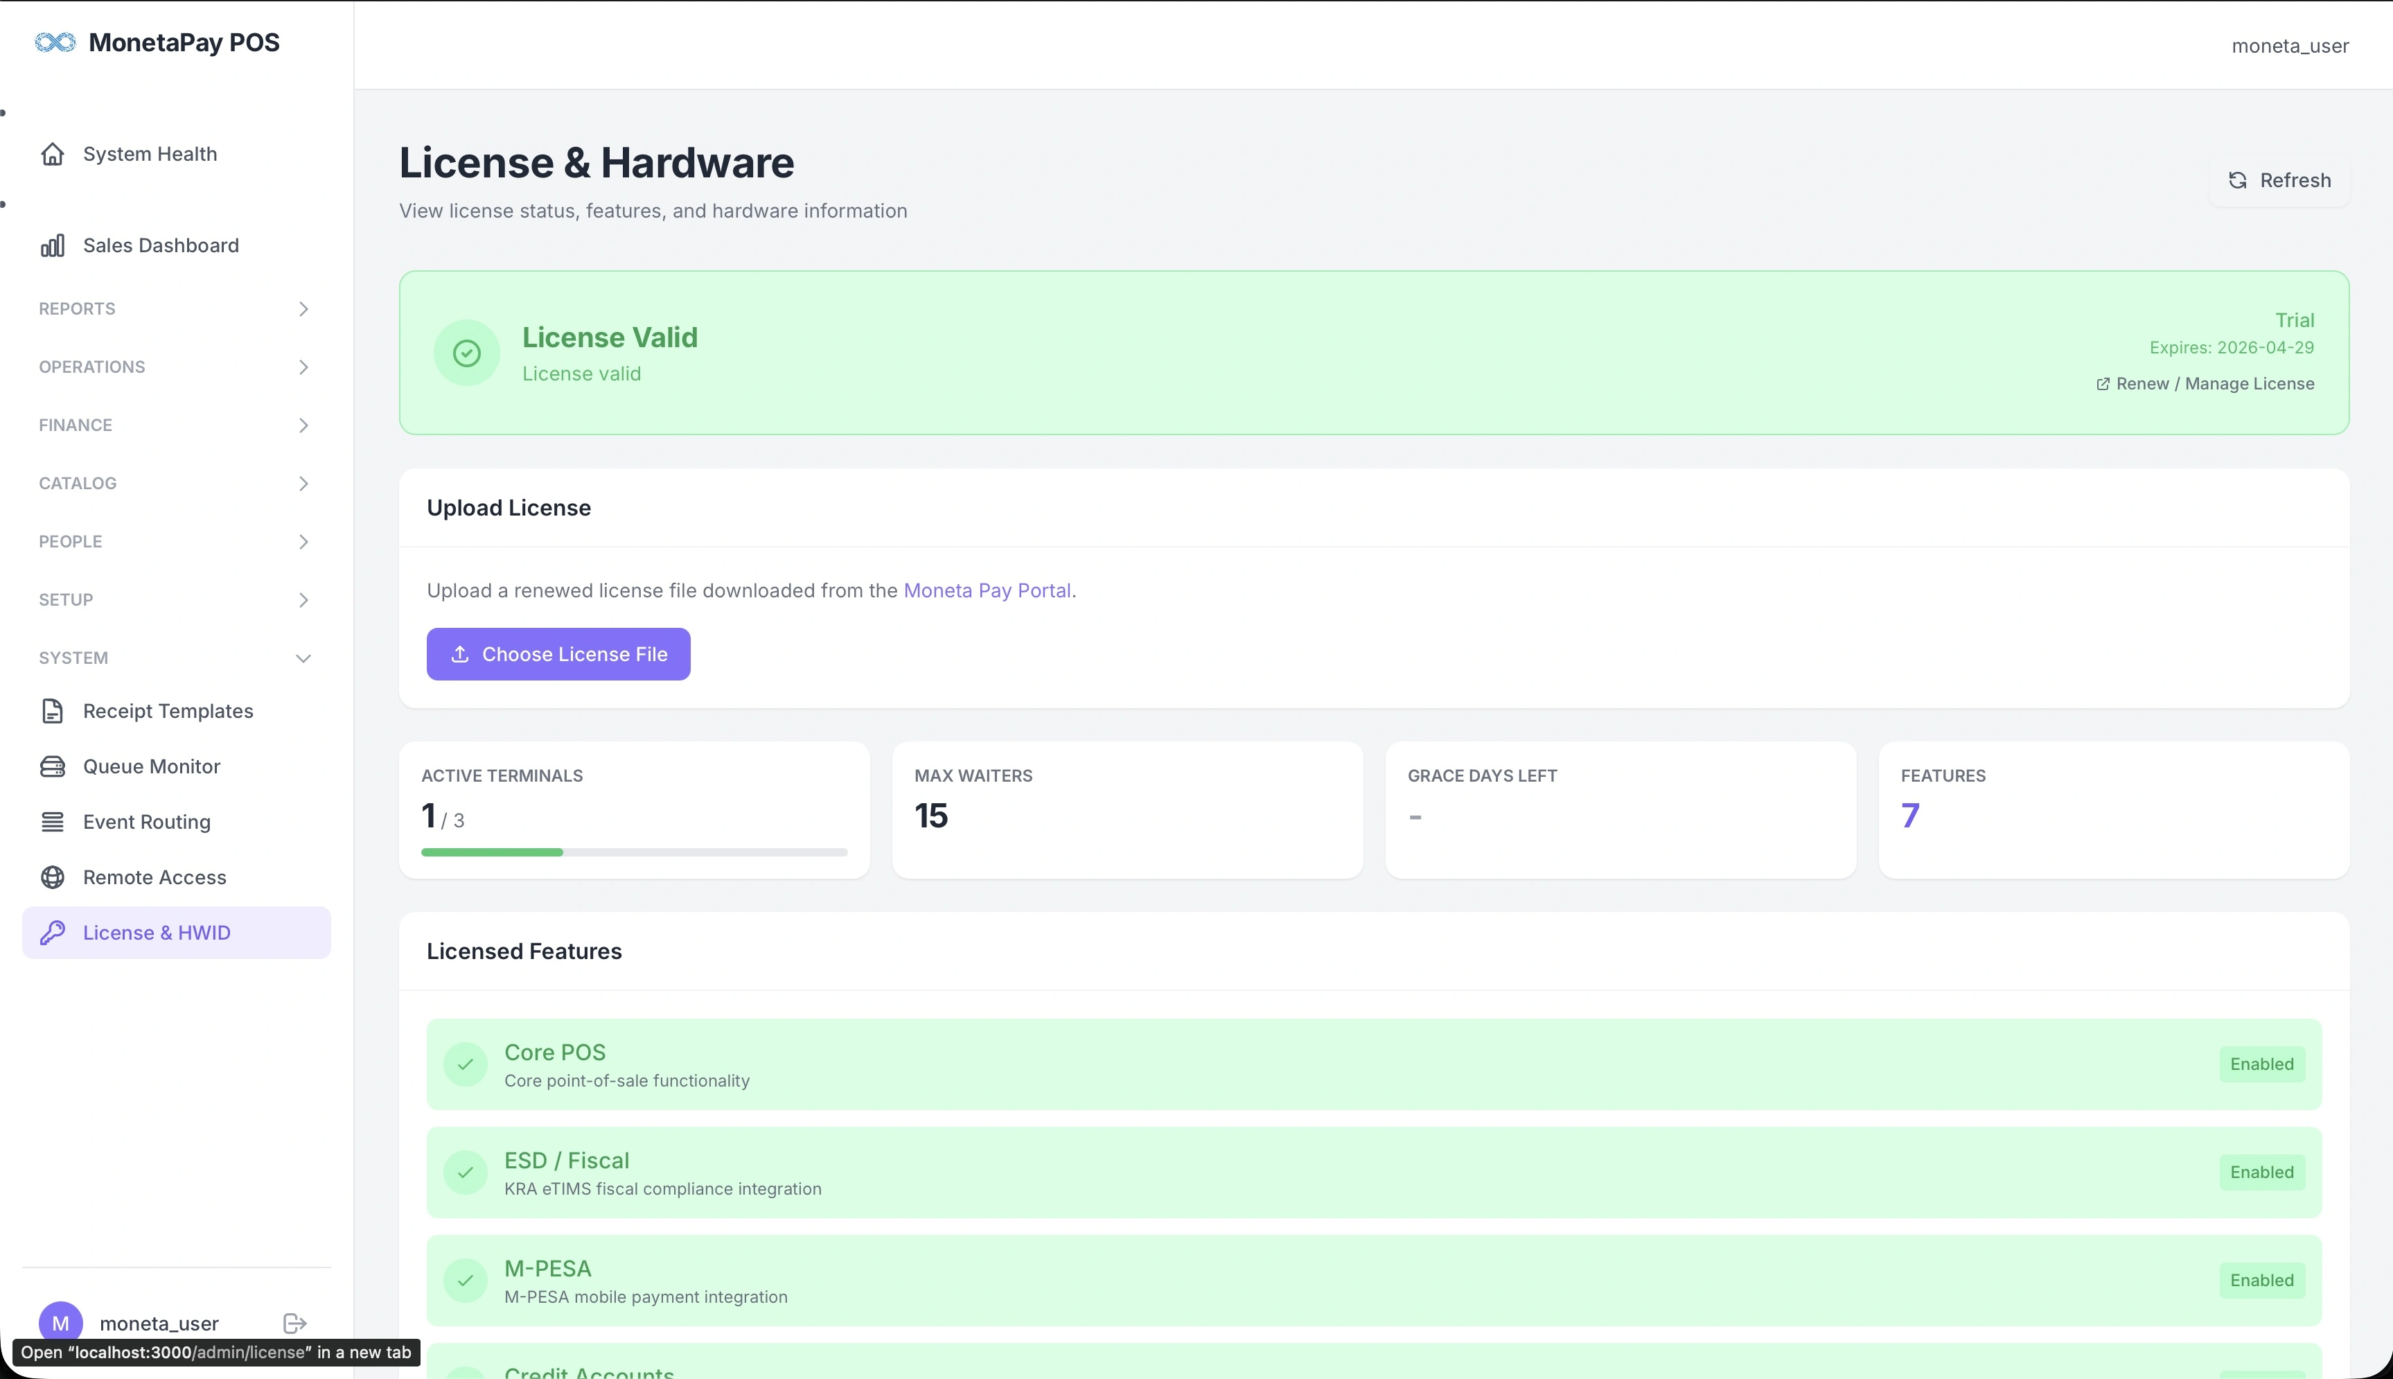The width and height of the screenshot is (2393, 1379).
Task: Click the Enabled badge for M-PESA
Action: [2261, 1281]
